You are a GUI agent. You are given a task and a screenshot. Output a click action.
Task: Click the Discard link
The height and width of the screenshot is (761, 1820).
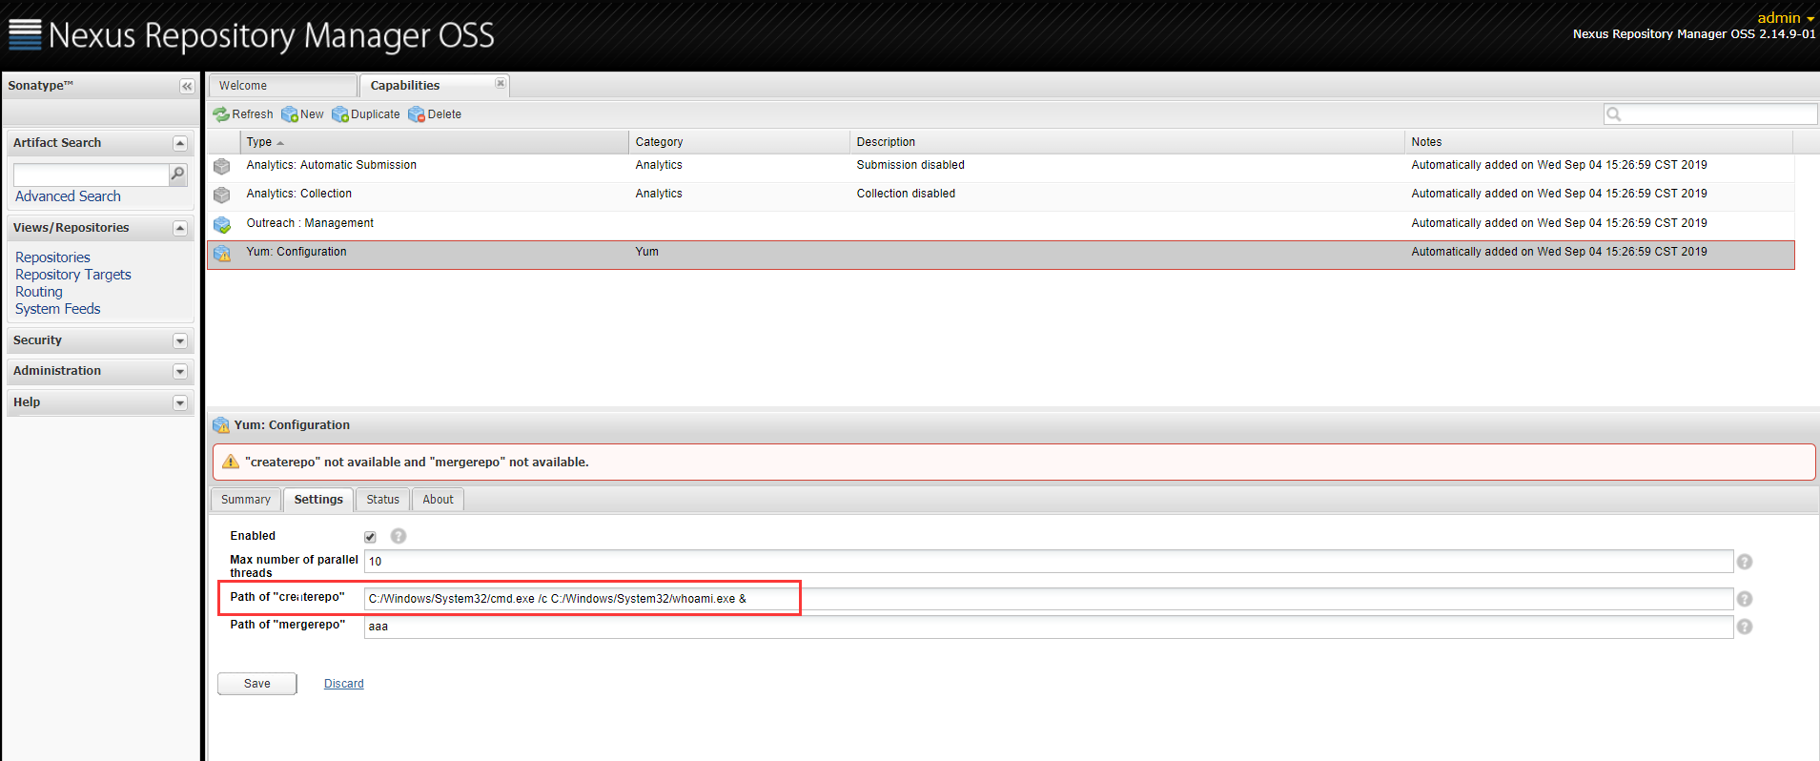point(343,684)
